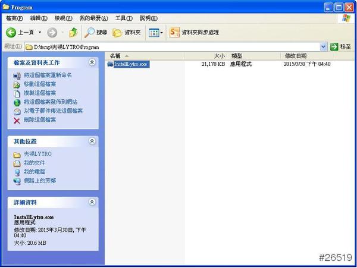Screen dimensions: 357x268
Task: Click the 我的文件 documents icon
Action: pyautogui.click(x=17, y=163)
